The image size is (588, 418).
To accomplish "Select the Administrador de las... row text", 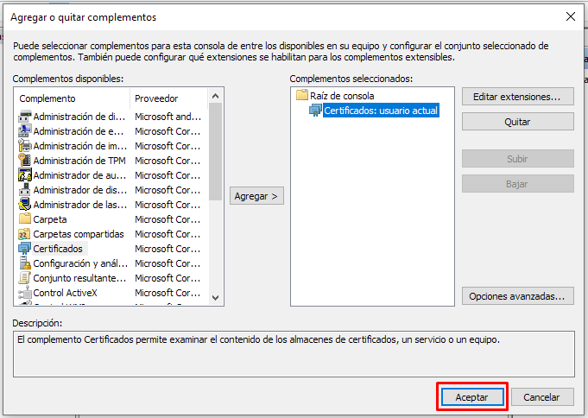I will (x=80, y=205).
